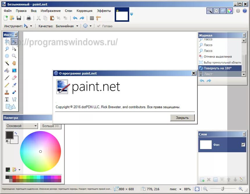Select the Ellipse Select tool
The height and width of the screenshot is (194, 250).
[x=7, y=56]
